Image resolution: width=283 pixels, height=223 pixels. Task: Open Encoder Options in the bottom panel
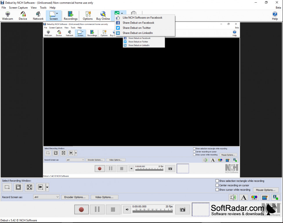75,197
